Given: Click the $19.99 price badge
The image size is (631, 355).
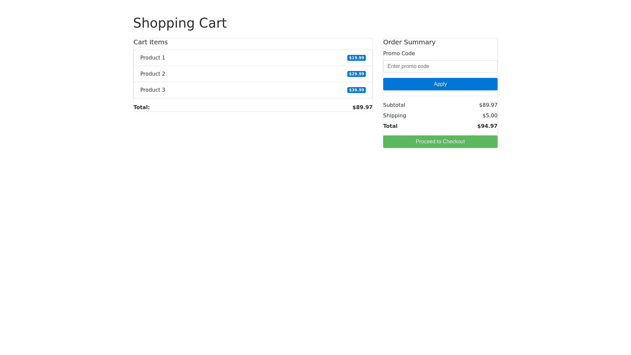Looking at the screenshot, I should click(x=356, y=58).
